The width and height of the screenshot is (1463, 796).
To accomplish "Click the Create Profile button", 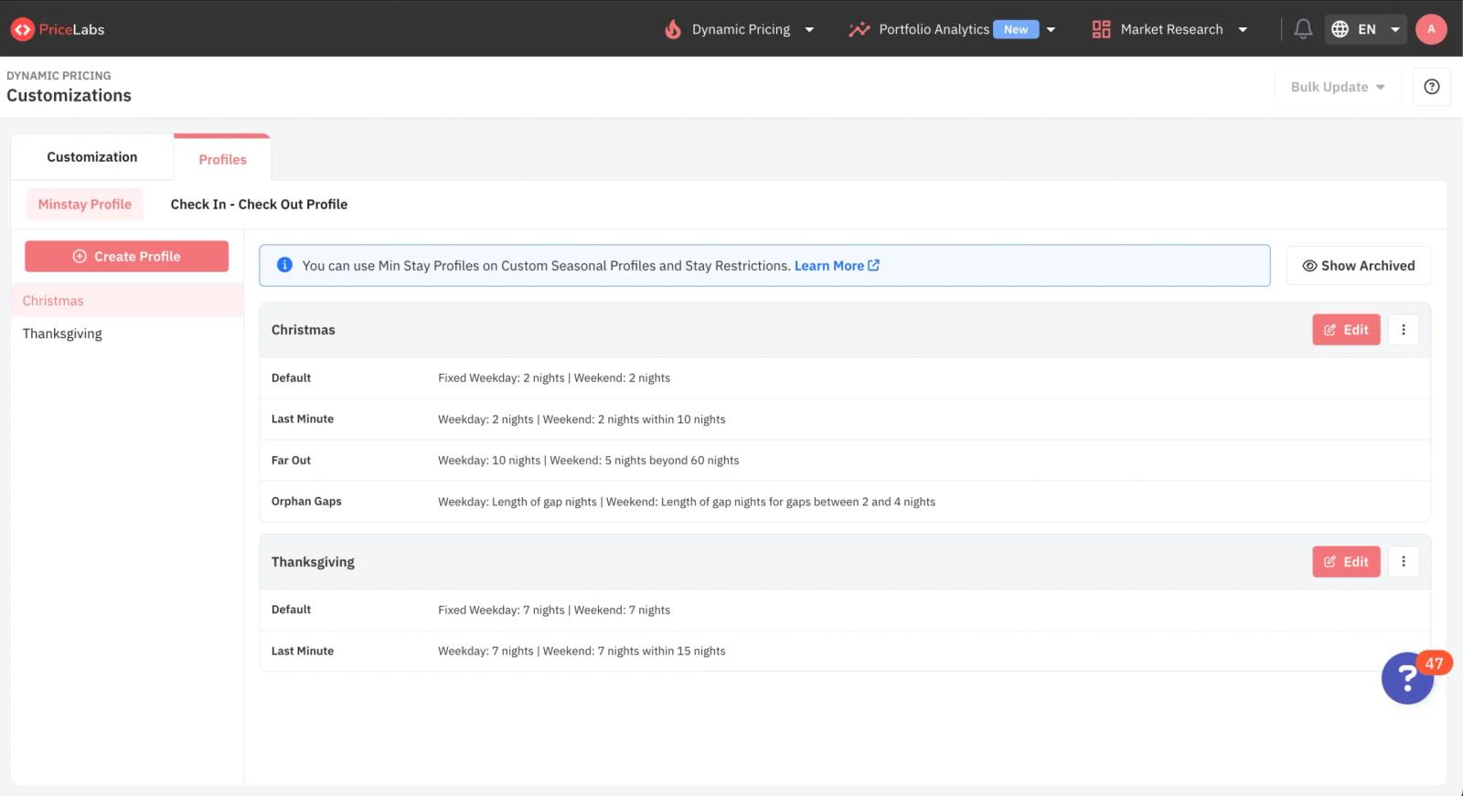I will click(127, 257).
